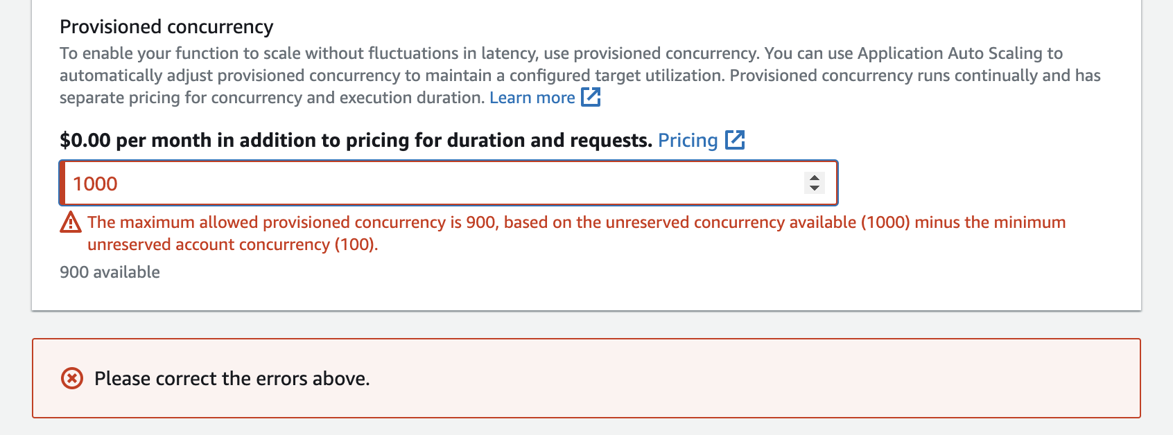Viewport: 1173px width, 435px height.
Task: Focus the concurrency field showing 1000
Action: (430, 184)
